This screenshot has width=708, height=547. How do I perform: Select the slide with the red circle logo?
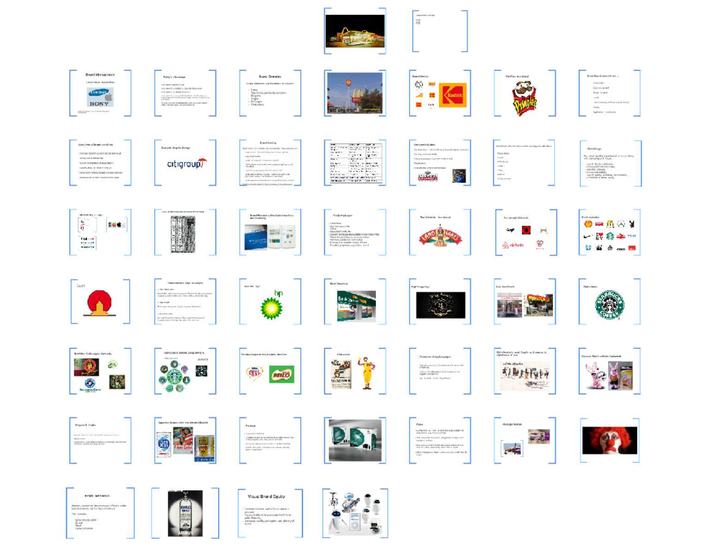[100, 302]
